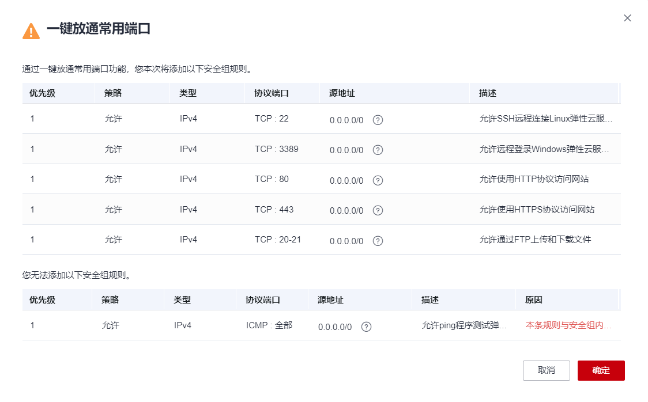Close the 一键放通常用端口 dialog

point(627,18)
